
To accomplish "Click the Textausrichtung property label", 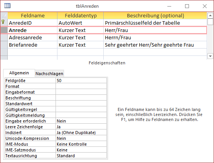I will tap(30, 156).
